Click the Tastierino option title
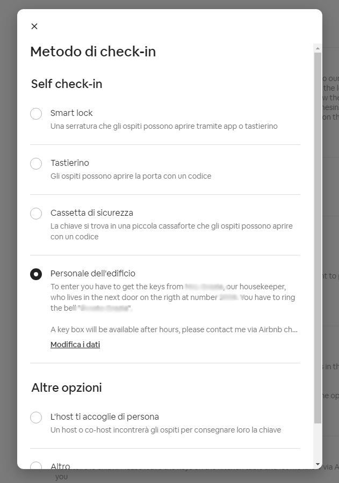 pos(70,163)
